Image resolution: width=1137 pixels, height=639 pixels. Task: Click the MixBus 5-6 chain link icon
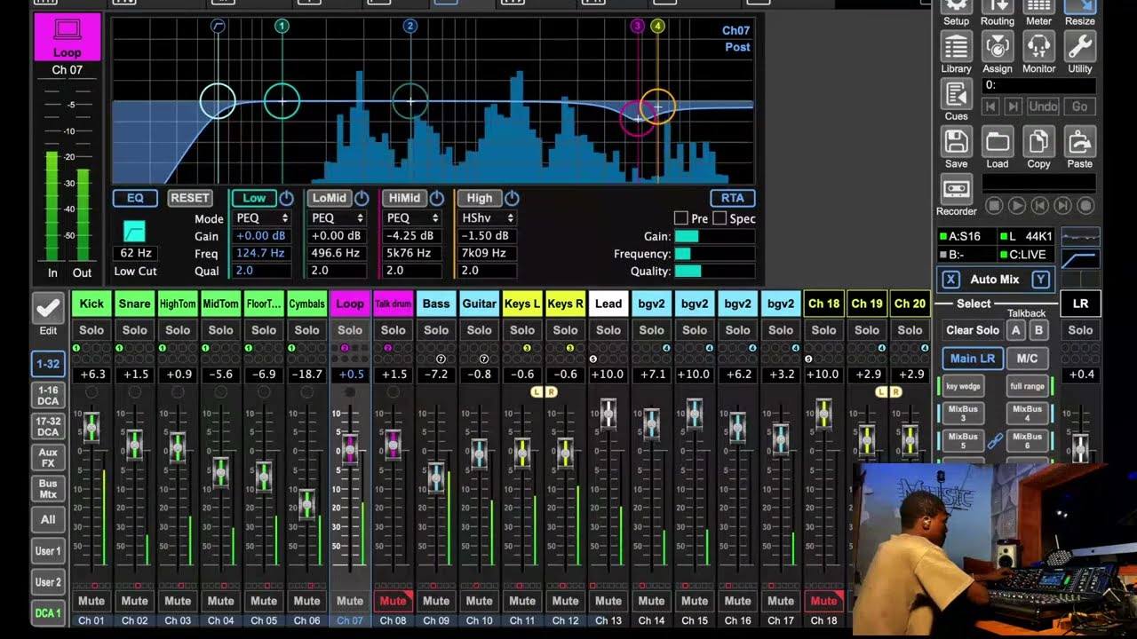point(995,439)
